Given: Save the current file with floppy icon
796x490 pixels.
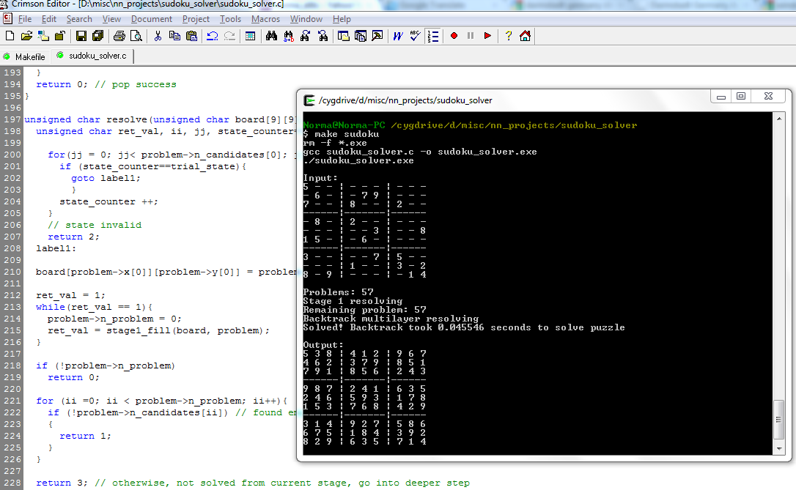Looking at the screenshot, I should click(81, 36).
